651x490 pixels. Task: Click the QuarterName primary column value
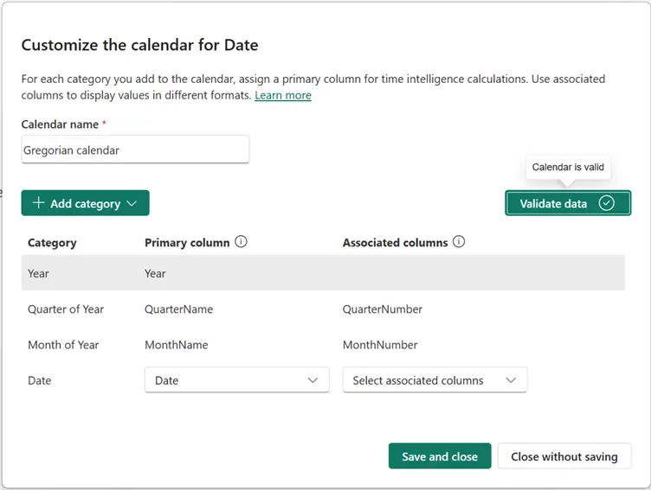tap(178, 309)
